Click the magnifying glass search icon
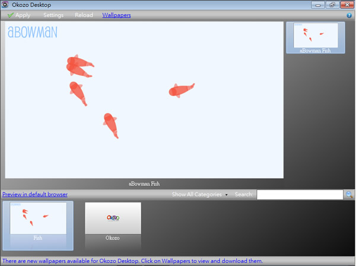 pyautogui.click(x=349, y=195)
